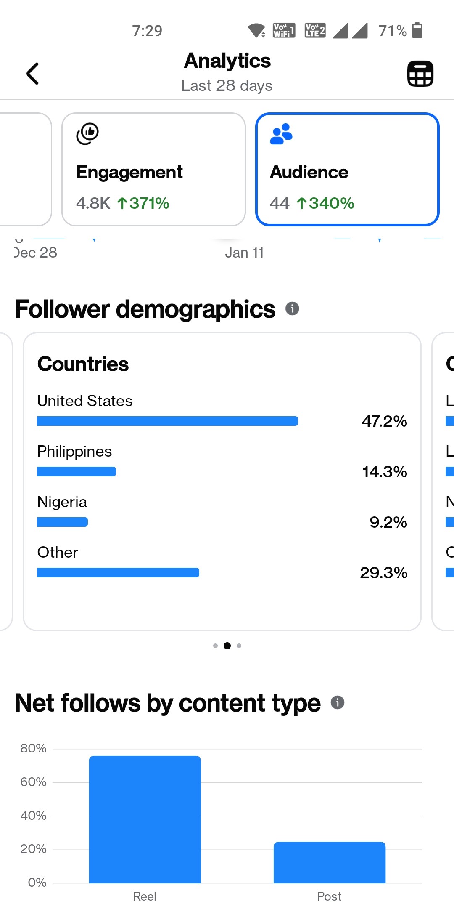Viewport: 454px width, 920px height.
Task: Tap the Wi-Fi status icon
Action: click(256, 30)
